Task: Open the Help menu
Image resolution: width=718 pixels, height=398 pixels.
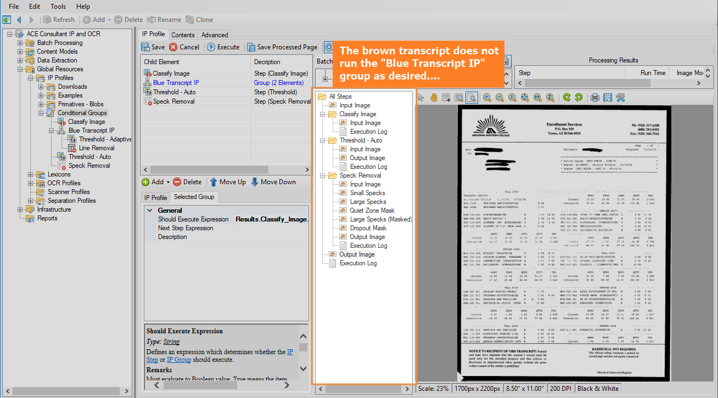Action: pyautogui.click(x=83, y=7)
